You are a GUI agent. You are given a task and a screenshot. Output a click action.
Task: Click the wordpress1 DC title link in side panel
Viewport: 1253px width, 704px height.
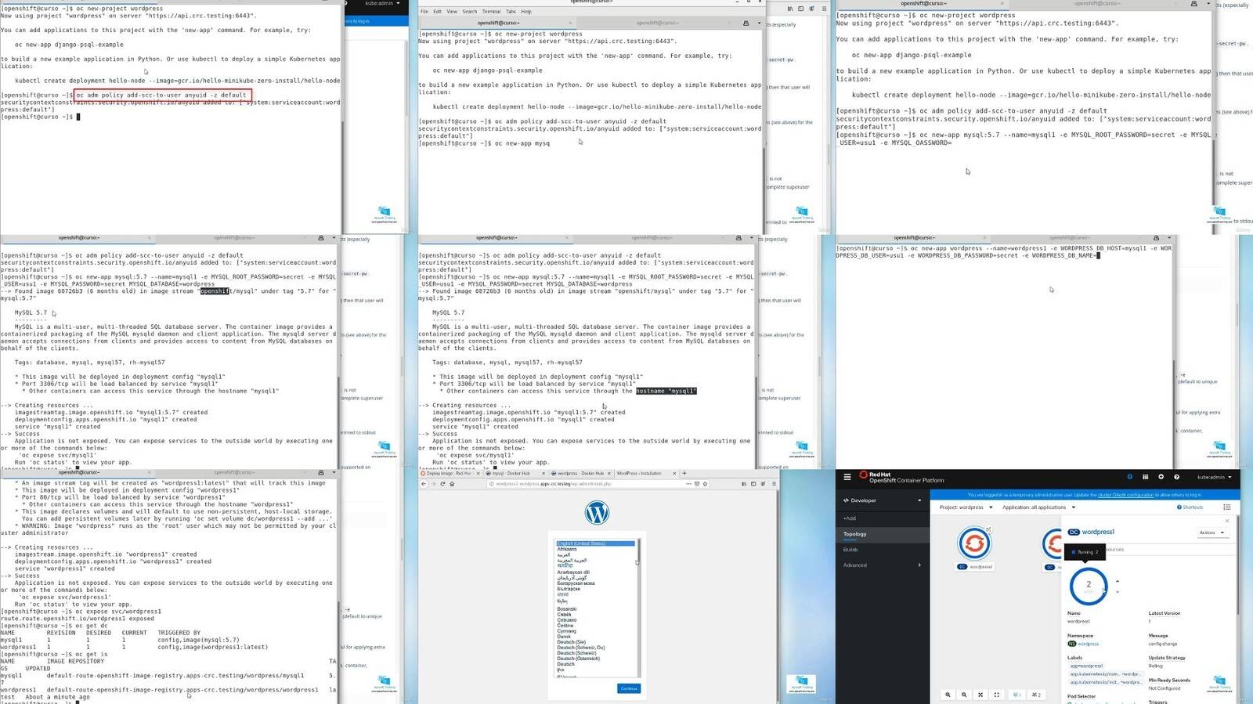coord(1098,532)
